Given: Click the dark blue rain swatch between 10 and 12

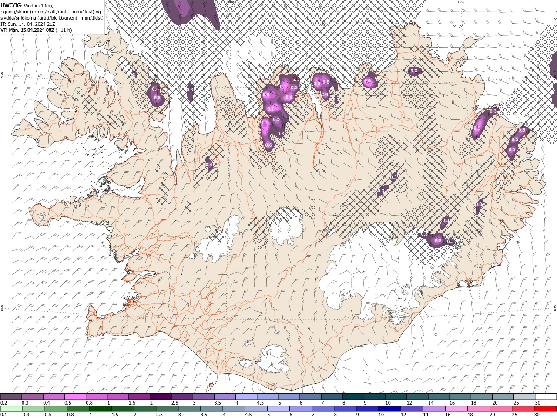Looking at the screenshot, I should pyautogui.click(x=389, y=409).
